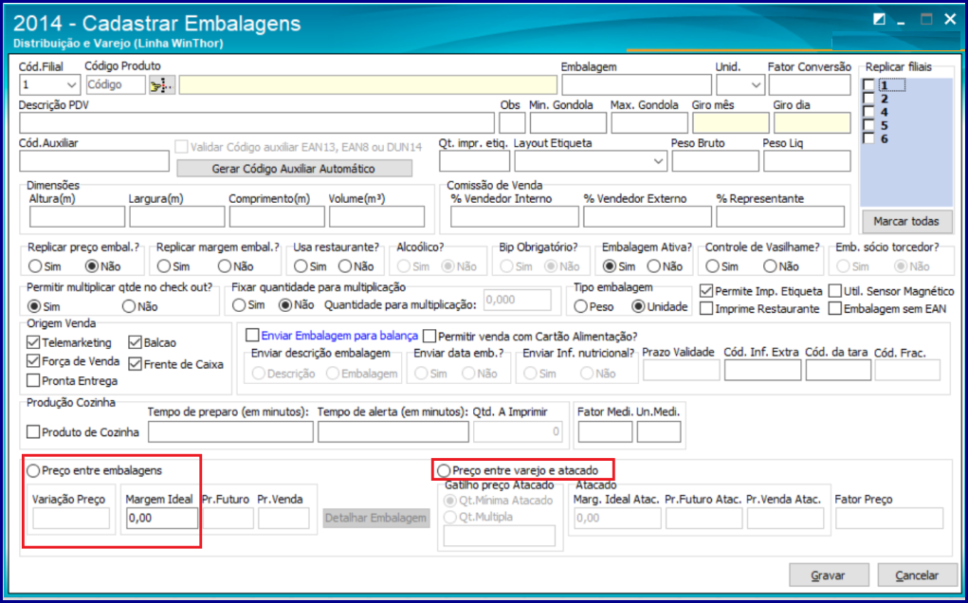Expand the Layout Etiqueta combo box
968x603 pixels.
click(658, 161)
